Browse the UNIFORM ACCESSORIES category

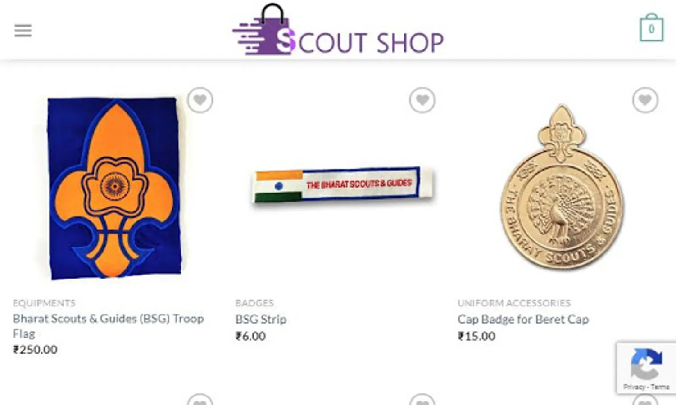(x=514, y=303)
